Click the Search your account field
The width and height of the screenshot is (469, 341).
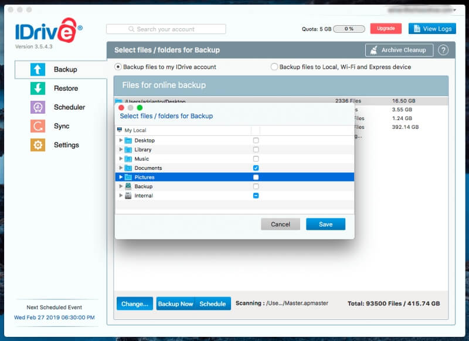[166, 29]
